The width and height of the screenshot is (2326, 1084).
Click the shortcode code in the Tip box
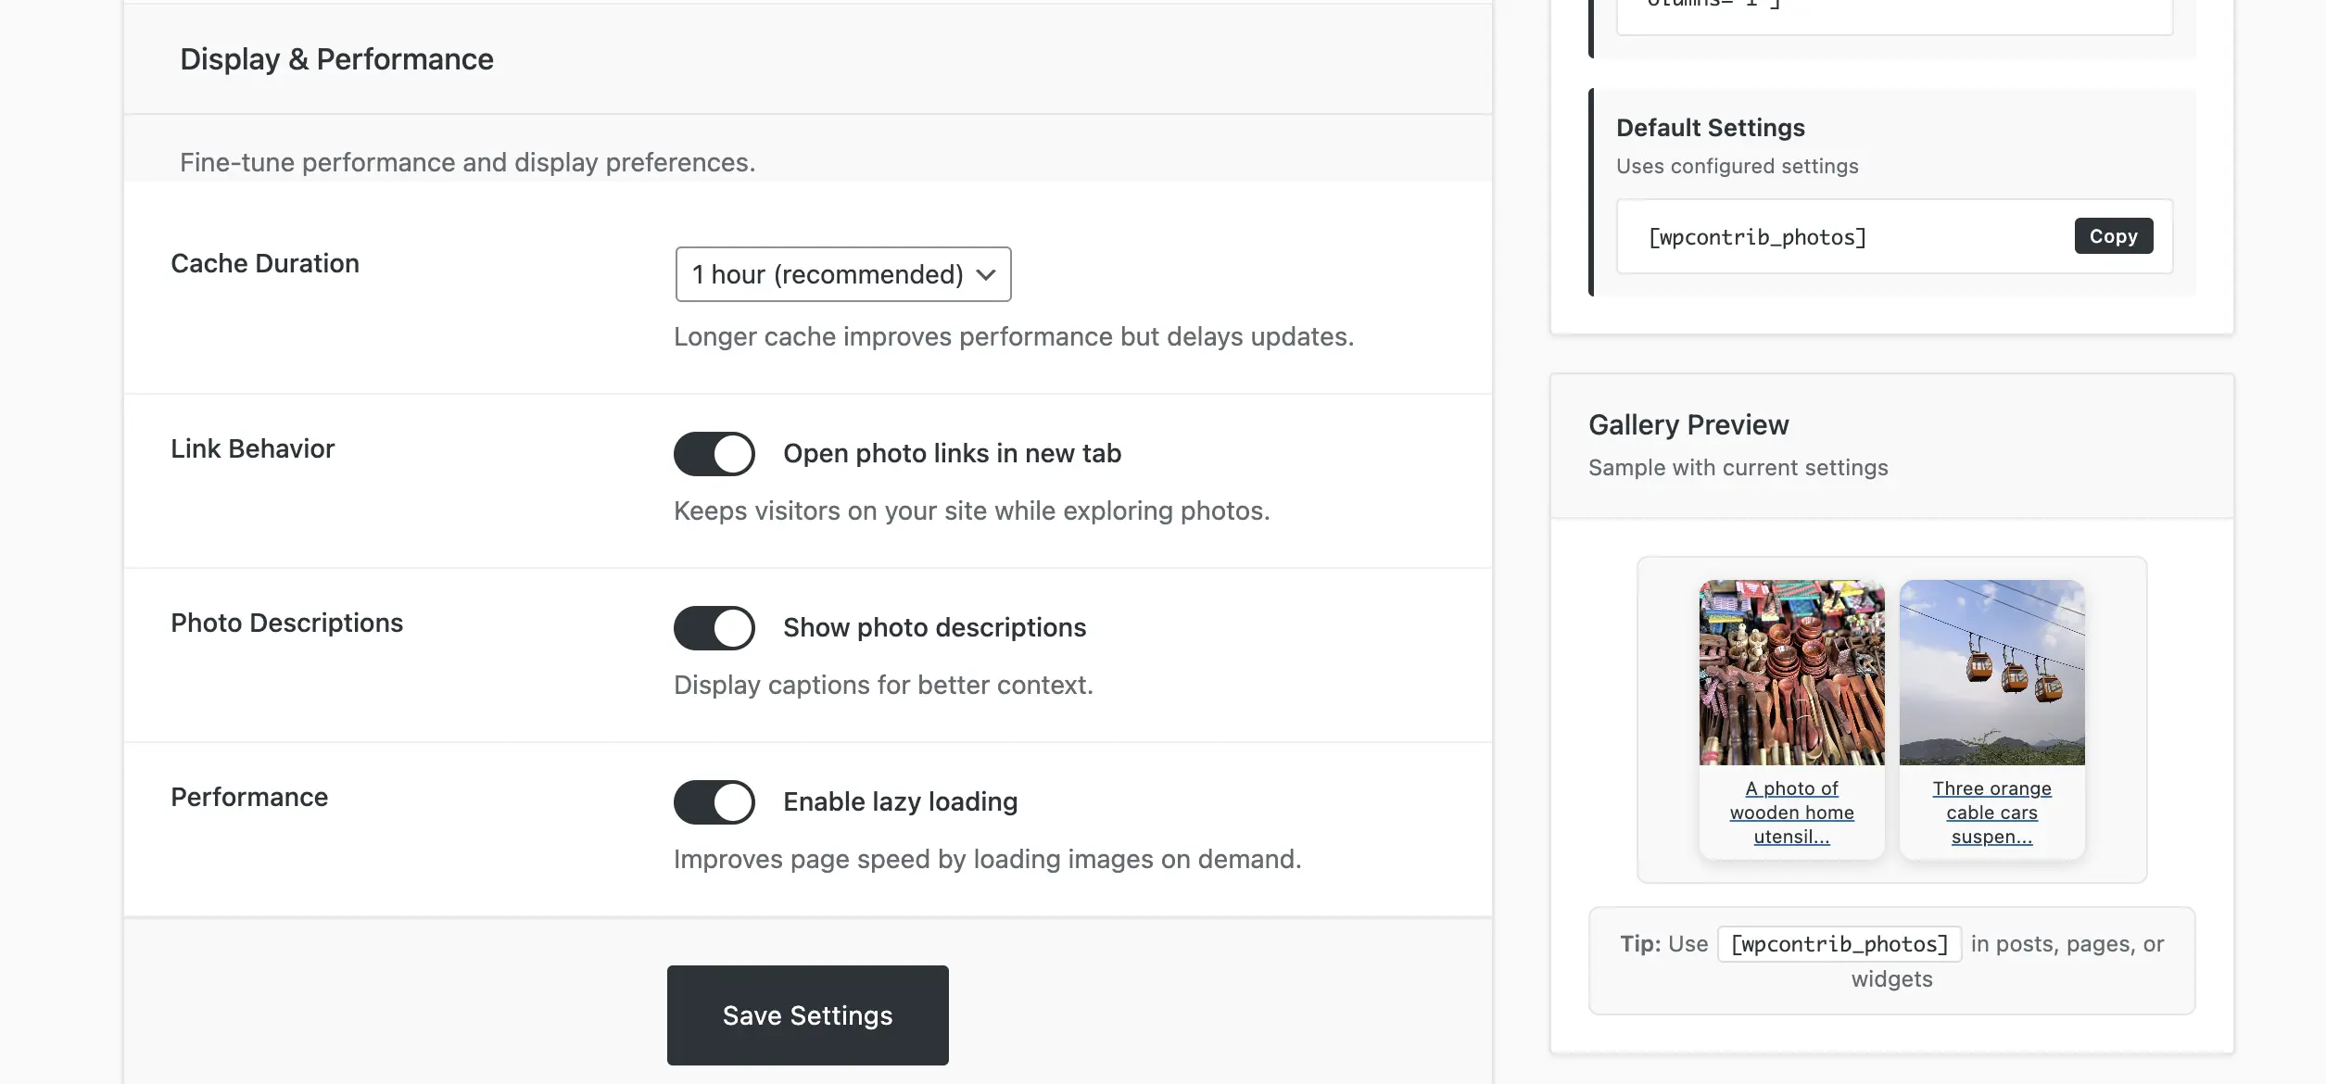[1839, 944]
